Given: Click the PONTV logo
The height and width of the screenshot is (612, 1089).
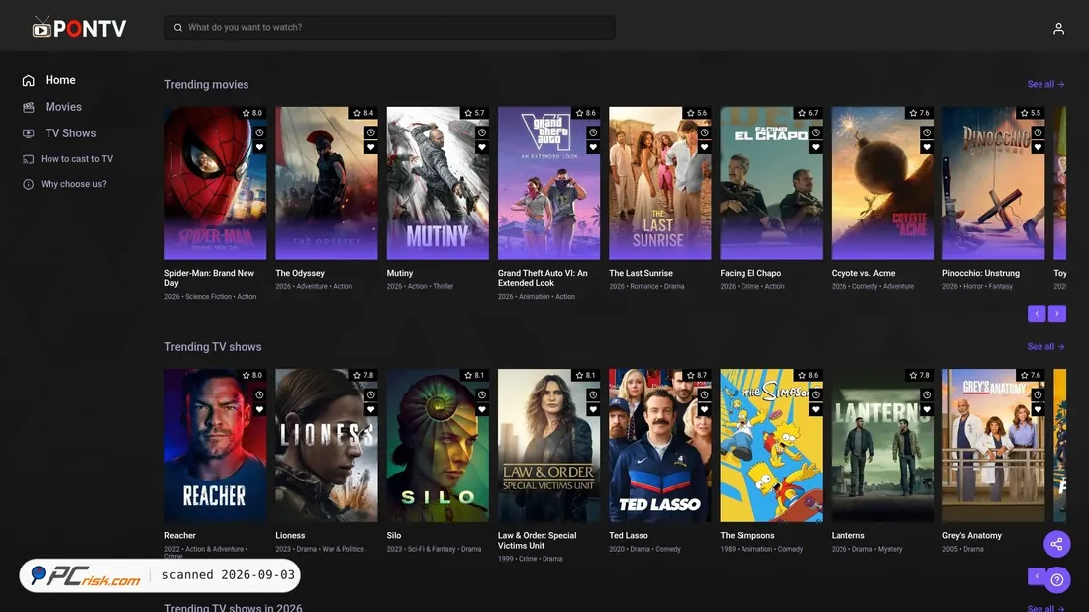Looking at the screenshot, I should [x=78, y=28].
